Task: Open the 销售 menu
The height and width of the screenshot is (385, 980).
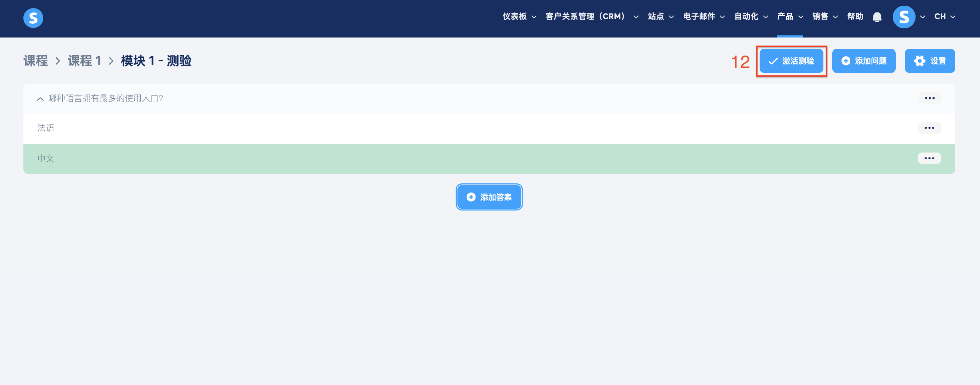Action: [825, 16]
